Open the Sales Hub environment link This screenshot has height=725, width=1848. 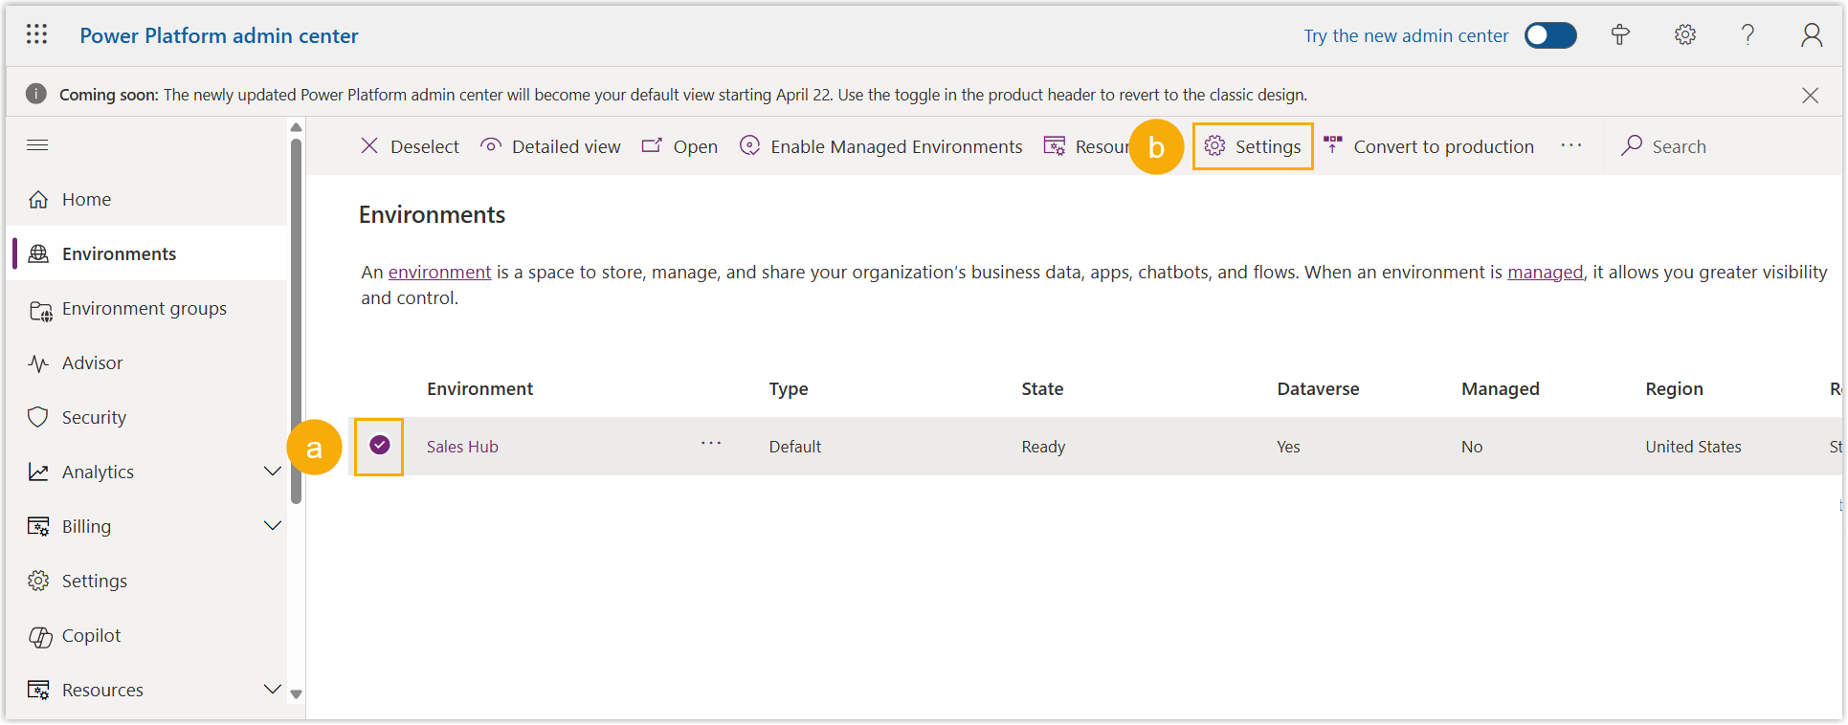(x=462, y=447)
